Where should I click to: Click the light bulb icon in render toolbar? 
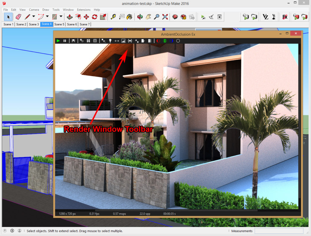tap(110, 41)
